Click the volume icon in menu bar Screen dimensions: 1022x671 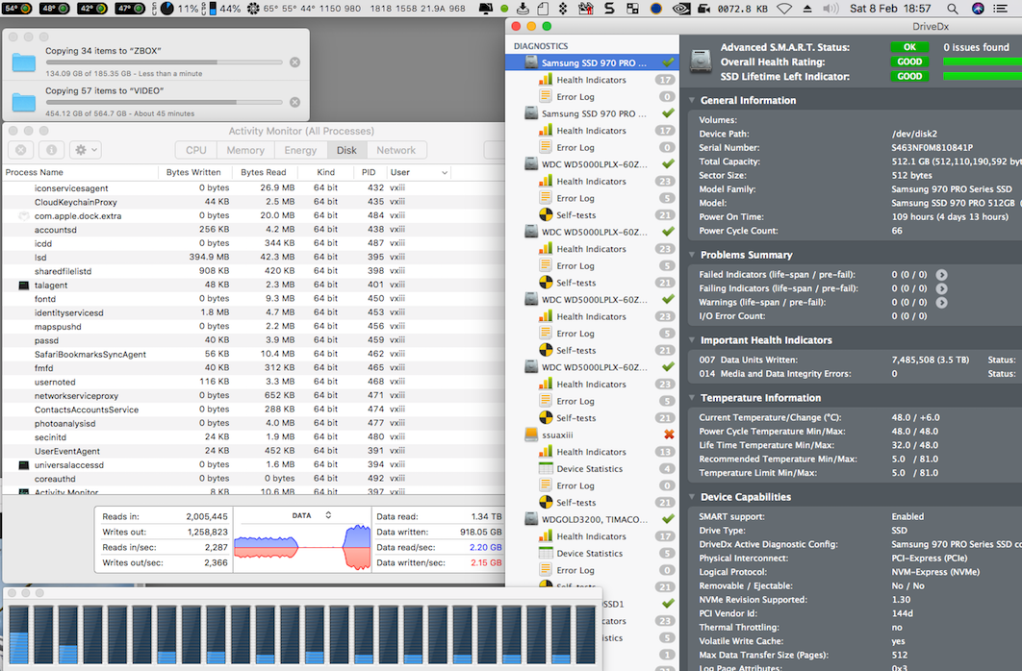(x=830, y=9)
